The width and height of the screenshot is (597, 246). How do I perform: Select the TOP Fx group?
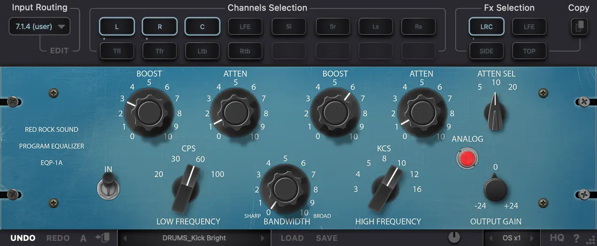[x=529, y=51]
